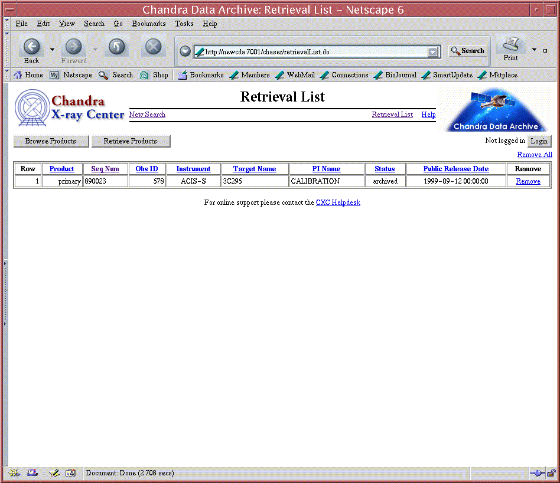Go back with the Back arrow icon
Screen dimensions: 560x483
click(31, 47)
